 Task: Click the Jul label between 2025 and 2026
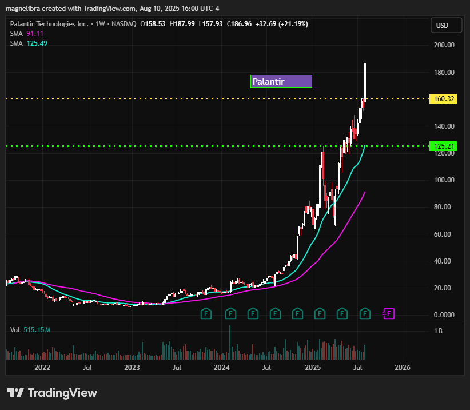pos(357,368)
